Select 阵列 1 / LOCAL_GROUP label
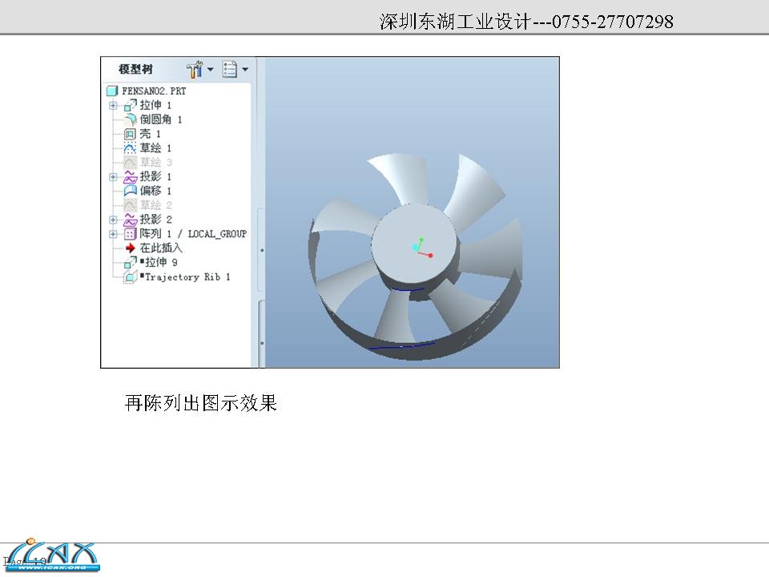769x577 pixels. coord(193,234)
